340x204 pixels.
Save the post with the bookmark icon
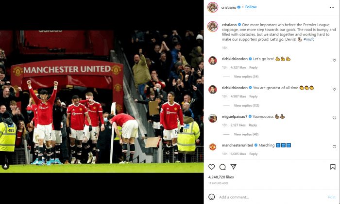[x=333, y=167]
